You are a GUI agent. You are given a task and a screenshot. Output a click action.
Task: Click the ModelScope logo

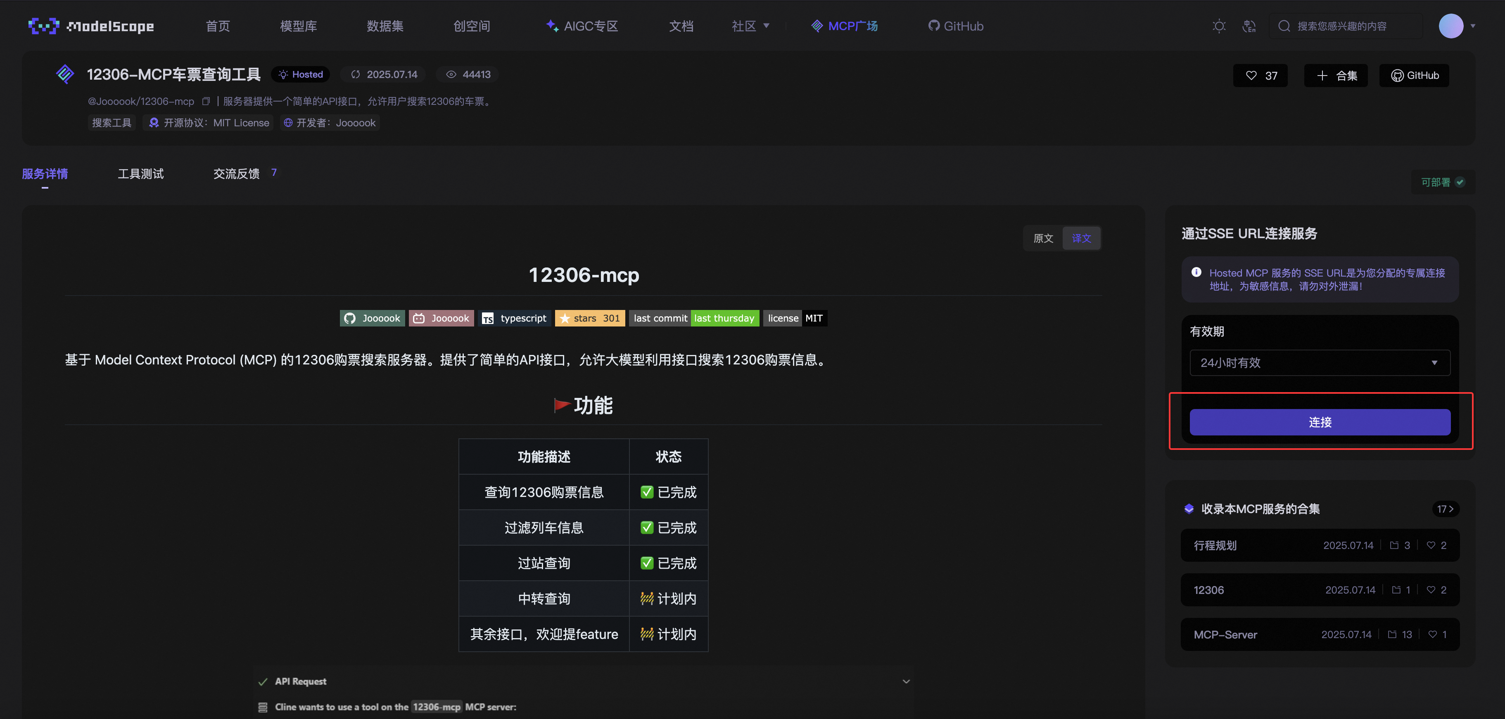[91, 26]
